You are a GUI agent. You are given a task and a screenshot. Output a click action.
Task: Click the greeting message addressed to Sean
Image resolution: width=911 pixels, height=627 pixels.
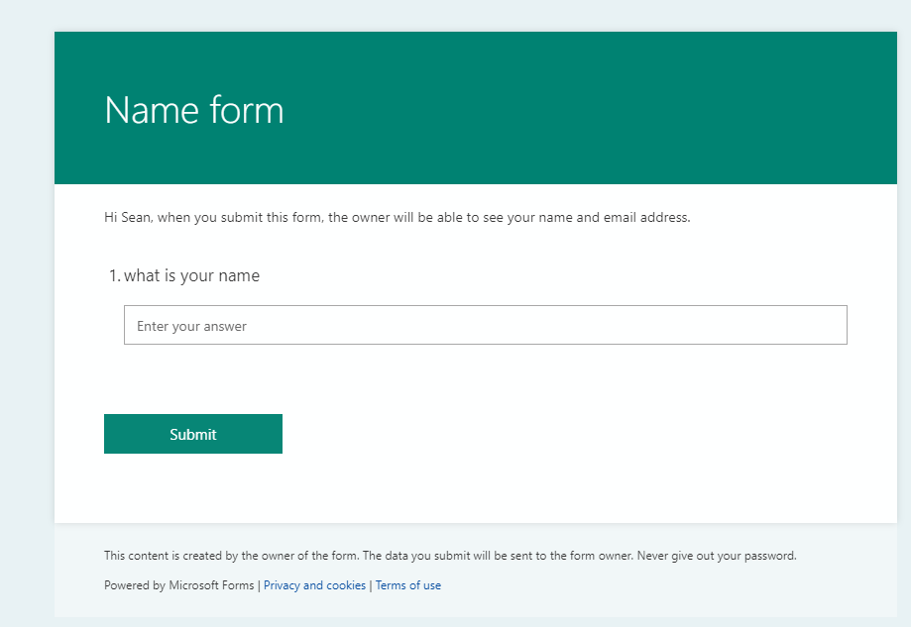click(x=397, y=217)
